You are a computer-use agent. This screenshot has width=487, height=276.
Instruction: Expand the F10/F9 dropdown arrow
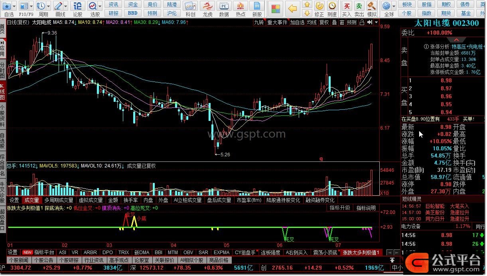tap(32, 6)
